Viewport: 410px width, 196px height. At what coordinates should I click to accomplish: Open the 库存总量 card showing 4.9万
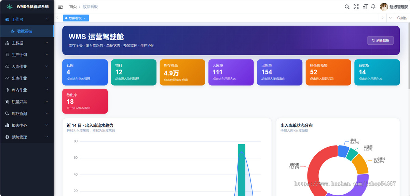click(x=182, y=72)
